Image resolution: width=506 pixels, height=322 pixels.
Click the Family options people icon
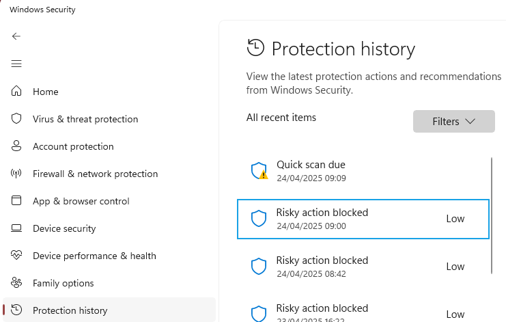(x=16, y=282)
